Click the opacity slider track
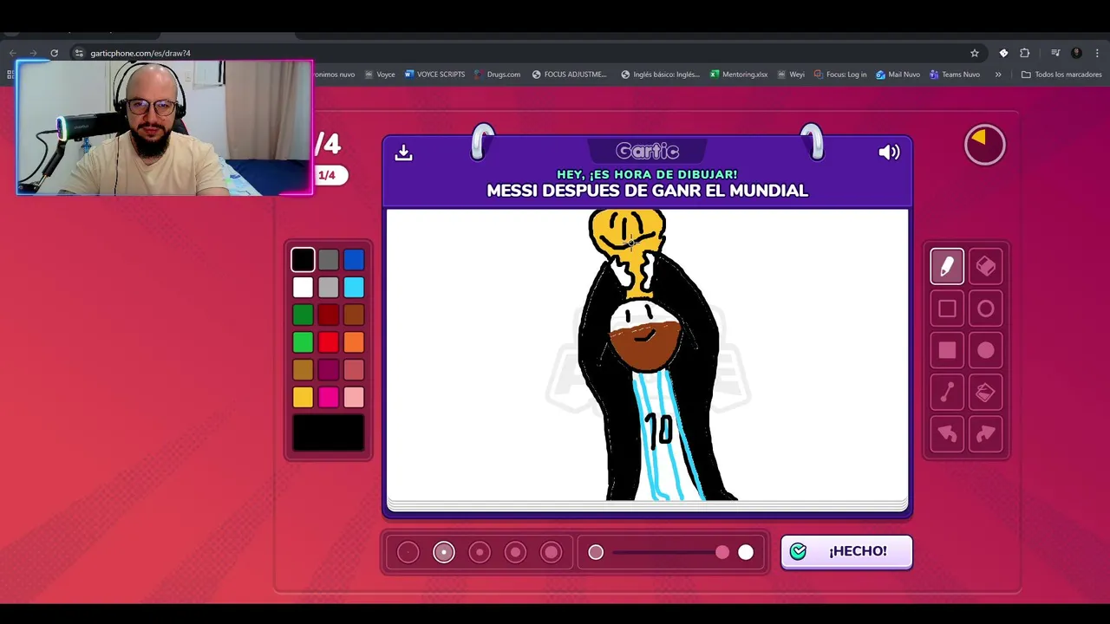This screenshot has height=624, width=1110. 670,552
